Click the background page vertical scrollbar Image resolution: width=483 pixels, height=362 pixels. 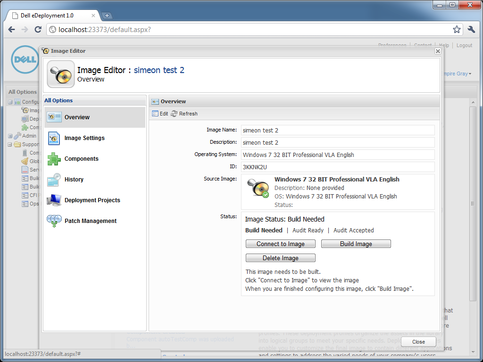click(x=473, y=203)
